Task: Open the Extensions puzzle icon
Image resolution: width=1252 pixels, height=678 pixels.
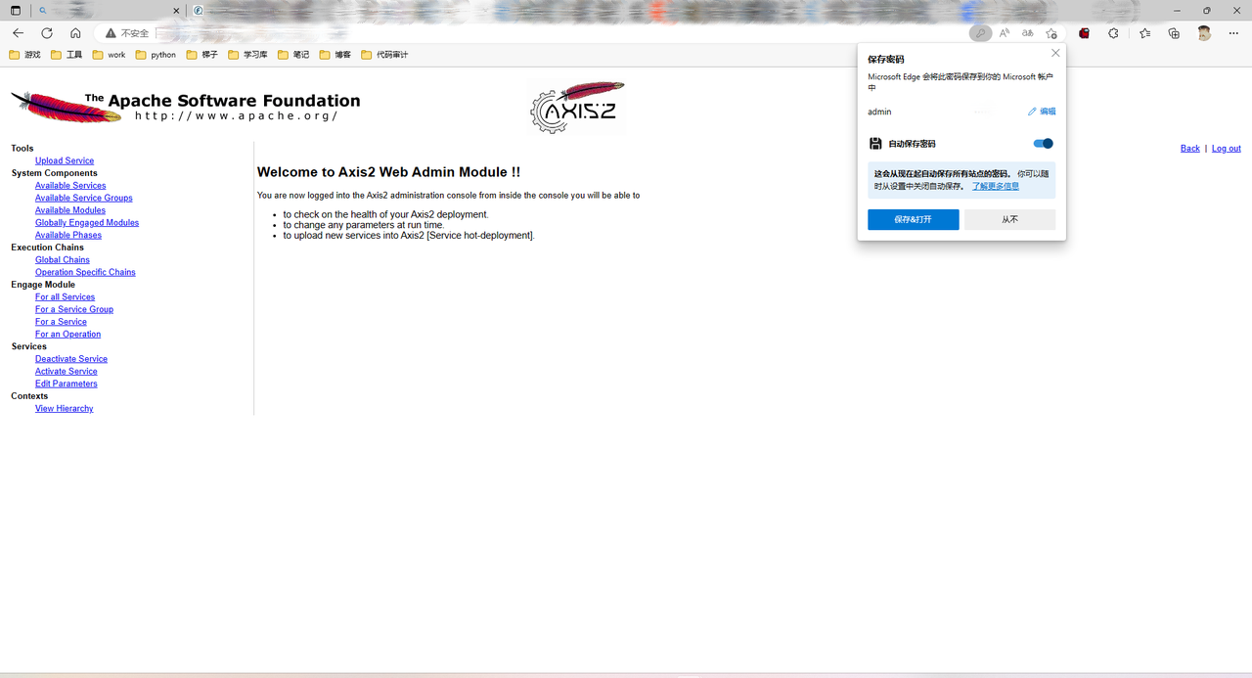Action: coord(1113,33)
